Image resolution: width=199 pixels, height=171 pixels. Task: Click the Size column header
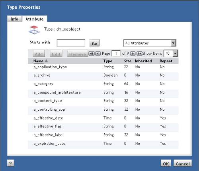[x=128, y=61]
